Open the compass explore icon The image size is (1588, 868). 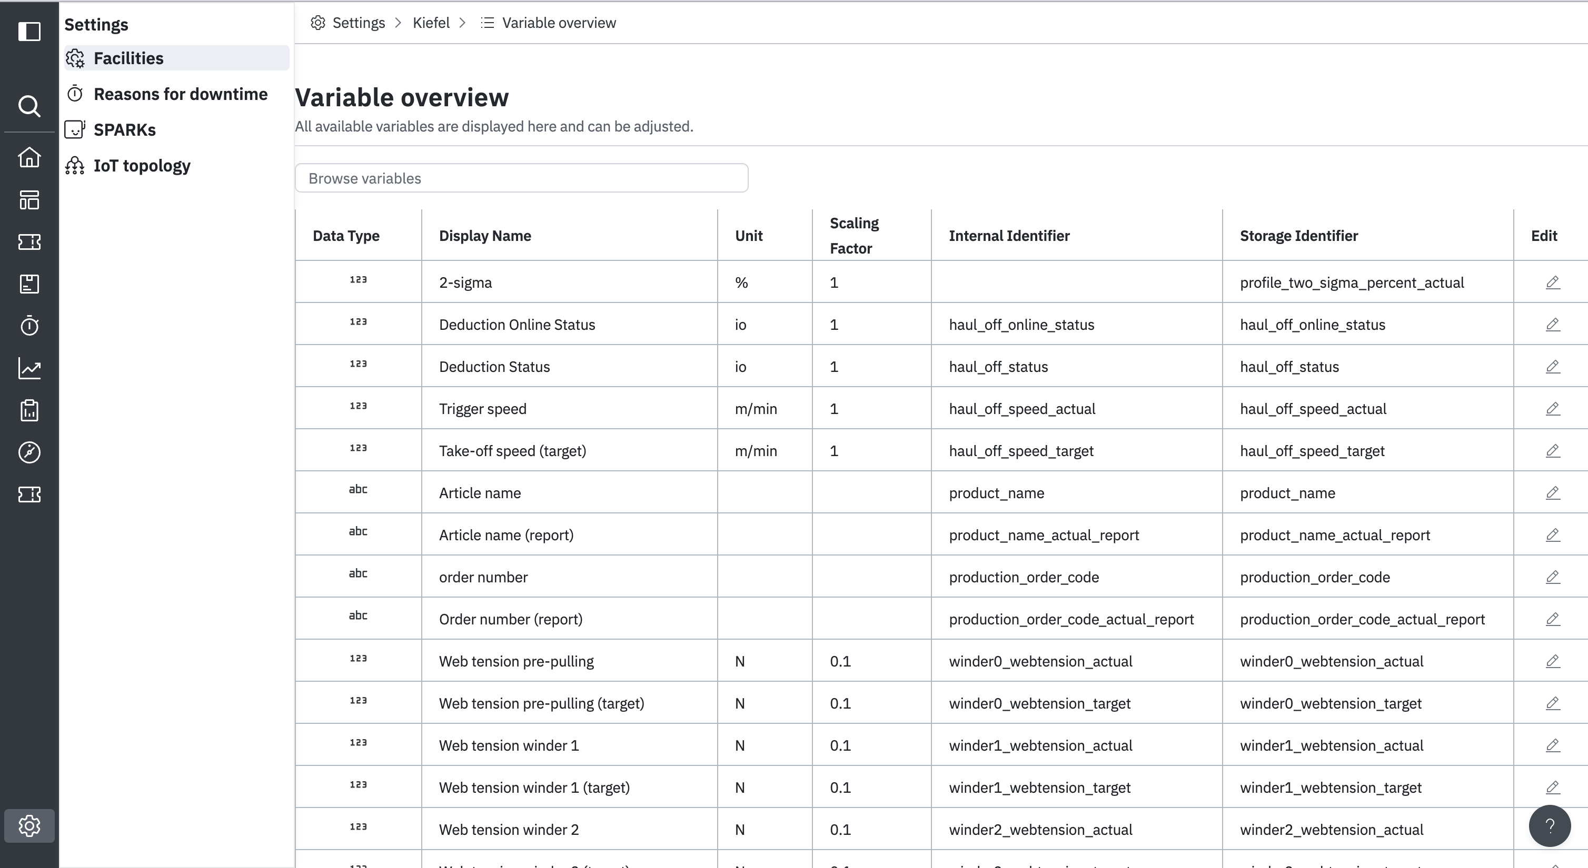(29, 452)
